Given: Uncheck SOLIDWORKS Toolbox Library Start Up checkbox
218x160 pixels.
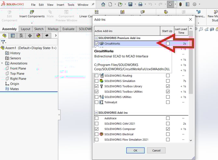Looking at the screenshot, I should click(168, 86).
